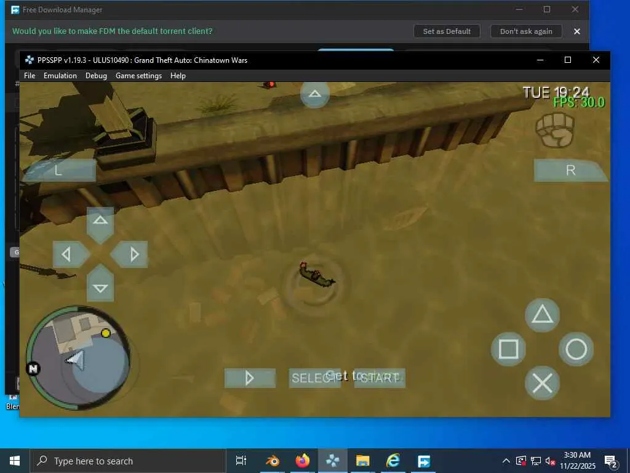Click the in-game radar minimap

pos(78,358)
